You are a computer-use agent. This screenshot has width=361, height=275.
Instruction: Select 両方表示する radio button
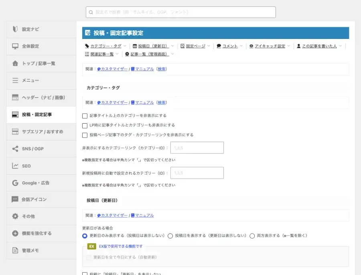point(252,236)
